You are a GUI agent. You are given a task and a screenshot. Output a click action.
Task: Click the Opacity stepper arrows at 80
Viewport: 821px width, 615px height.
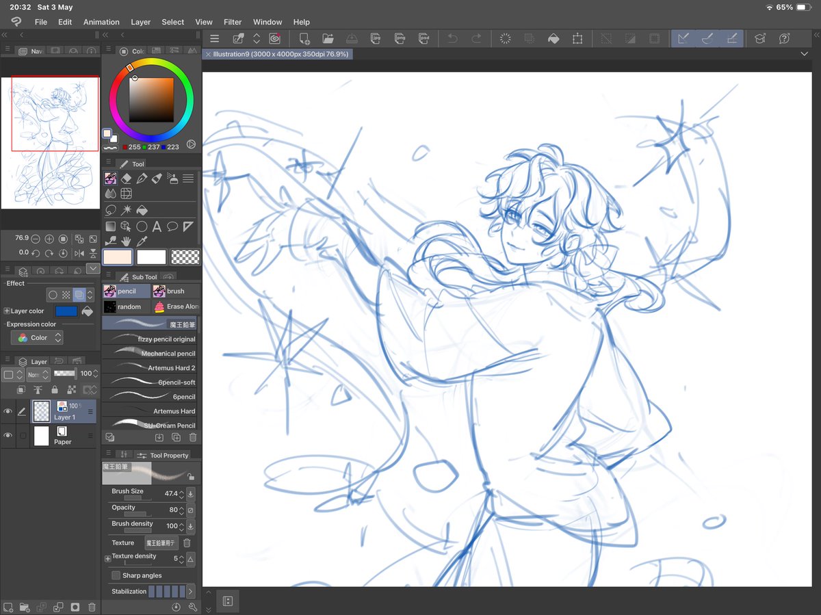pos(181,510)
